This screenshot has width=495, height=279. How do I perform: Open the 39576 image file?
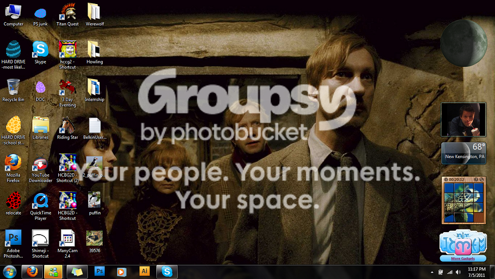pyautogui.click(x=95, y=242)
